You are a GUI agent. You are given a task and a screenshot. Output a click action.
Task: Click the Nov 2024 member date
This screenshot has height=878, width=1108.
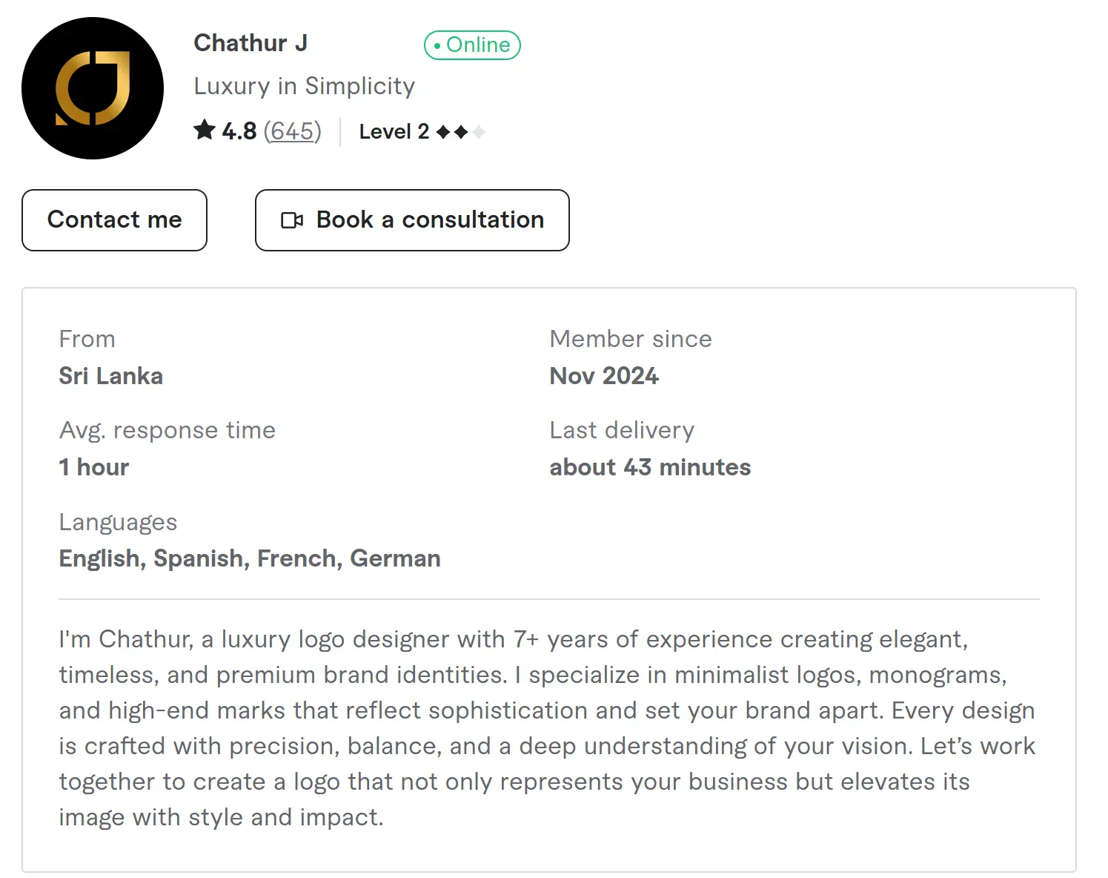tap(603, 376)
